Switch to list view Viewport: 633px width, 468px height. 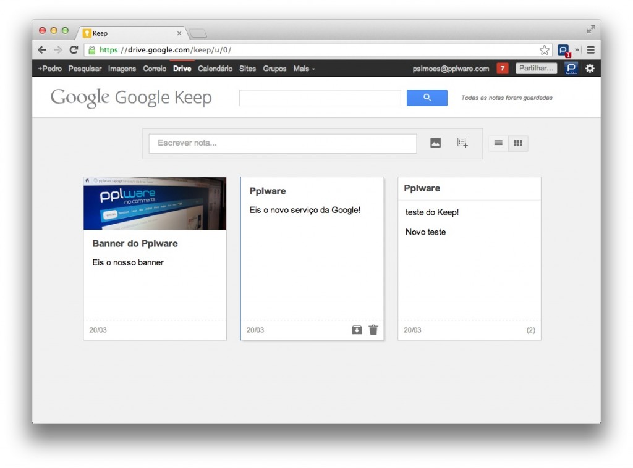coord(498,143)
